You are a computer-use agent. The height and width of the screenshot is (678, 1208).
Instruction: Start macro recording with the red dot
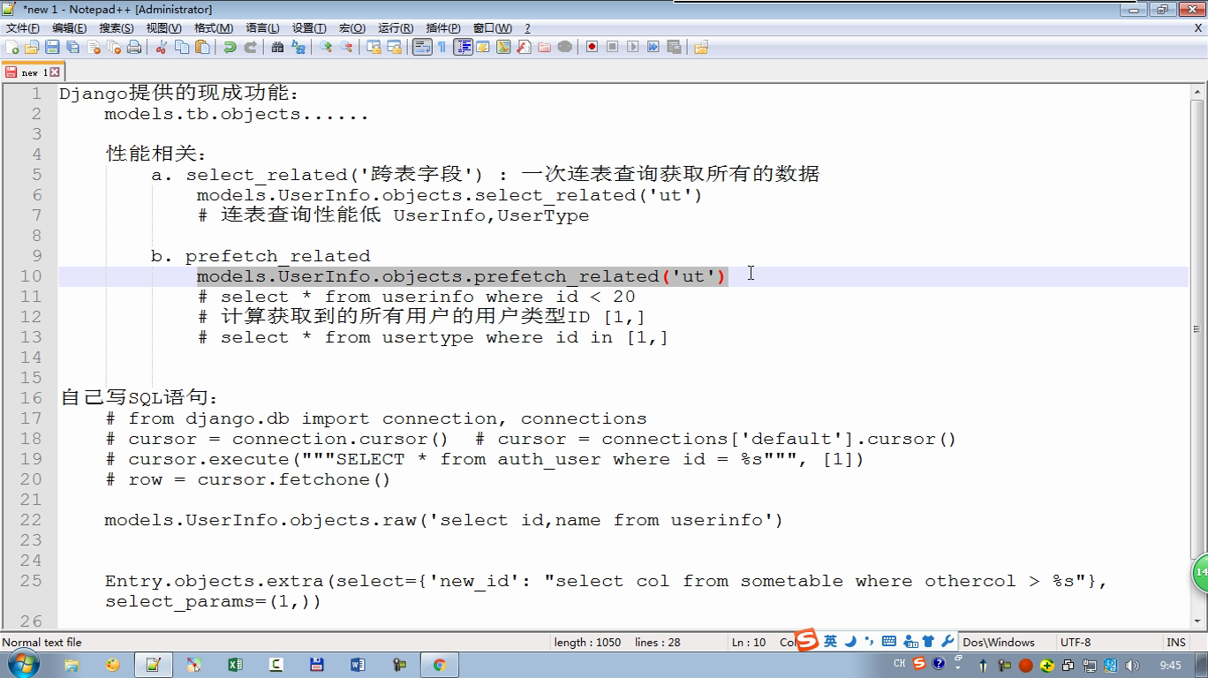(592, 47)
